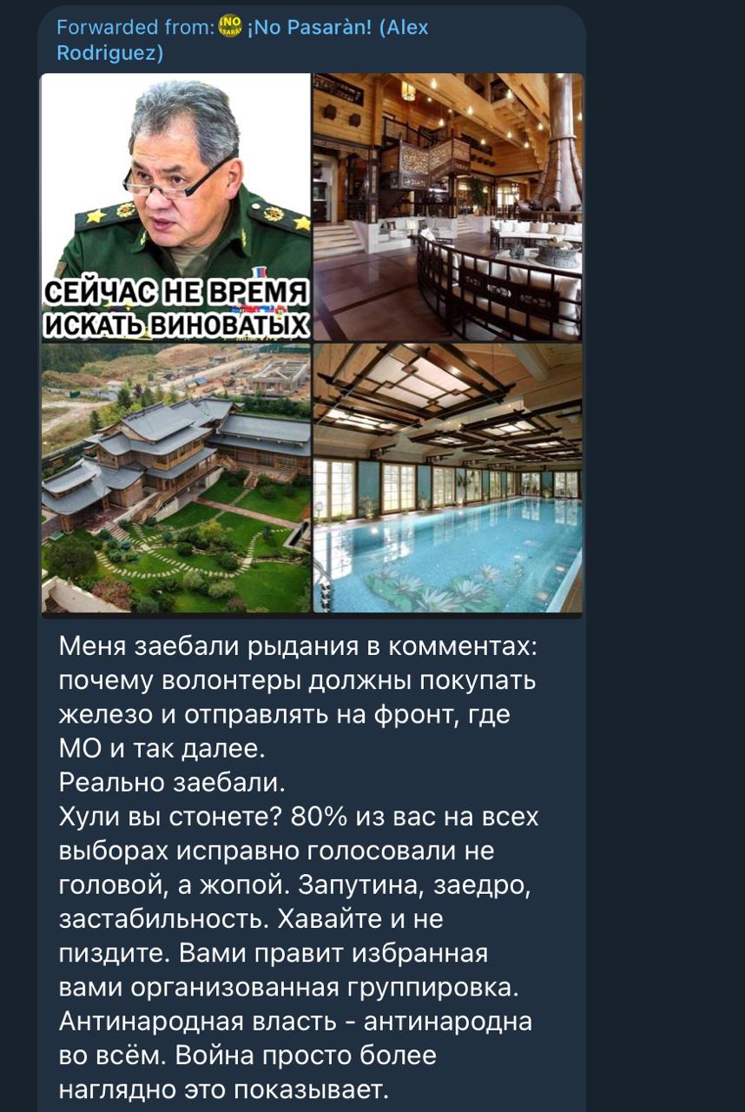Select the line 'почему волонтеры должны покупать'

click(x=297, y=681)
